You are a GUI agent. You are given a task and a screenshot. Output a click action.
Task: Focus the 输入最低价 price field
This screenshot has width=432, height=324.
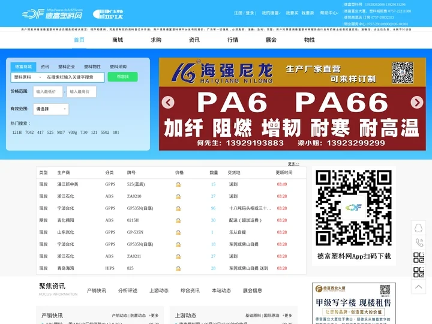tap(48, 92)
